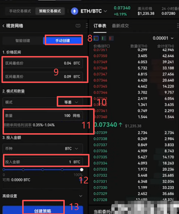Select the 手动创建 option

click(x=63, y=40)
